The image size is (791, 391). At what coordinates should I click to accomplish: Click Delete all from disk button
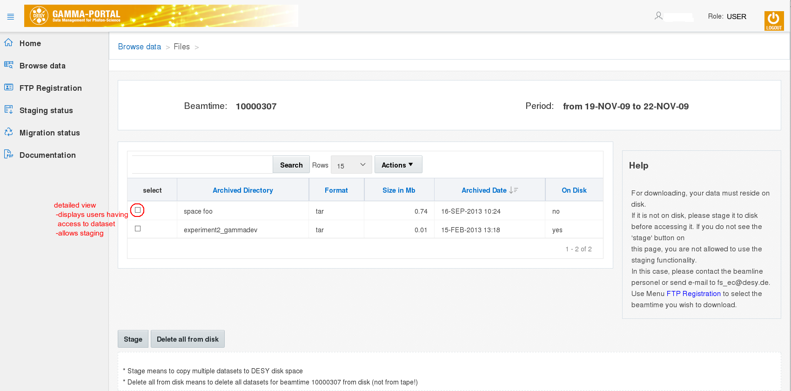tap(188, 339)
